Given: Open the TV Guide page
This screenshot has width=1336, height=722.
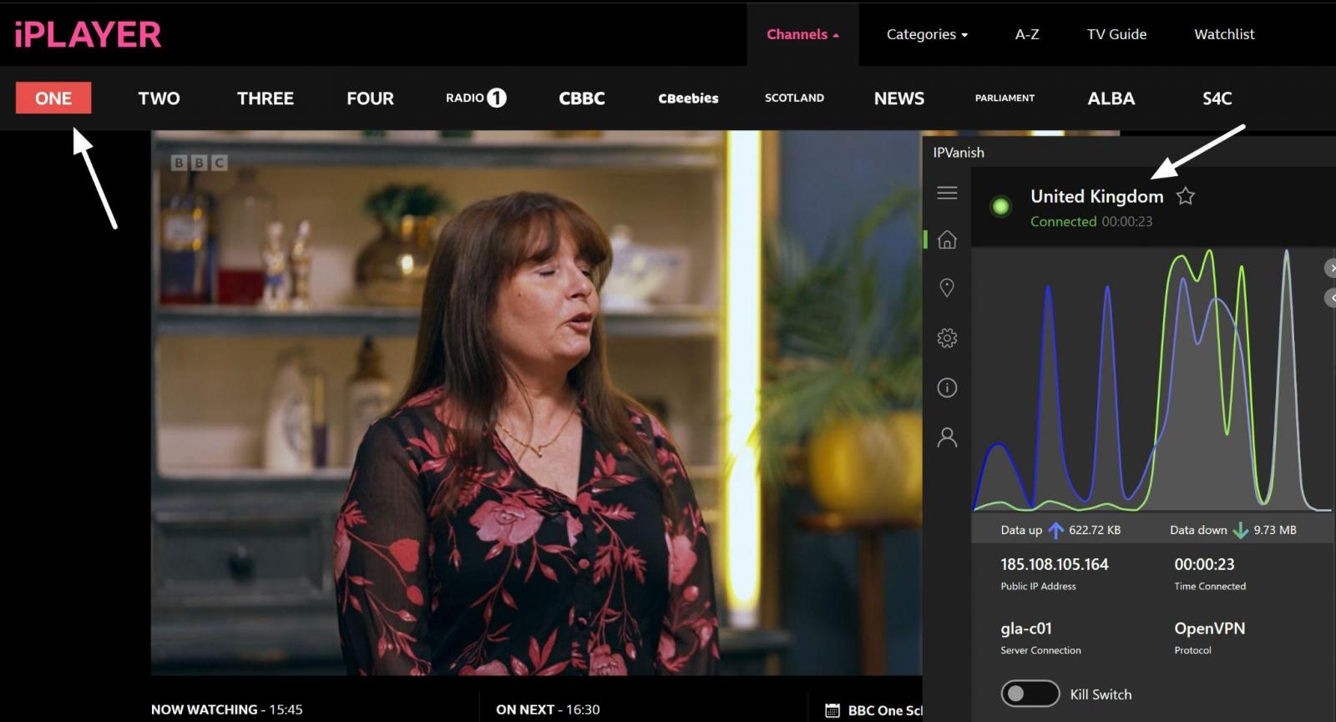Looking at the screenshot, I should pos(1116,34).
